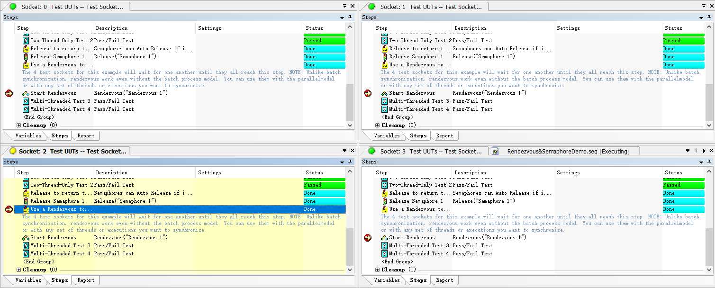The image size is (715, 288).
Task: Click Start Rendezvous step icon in Socket 2
Action: (26, 238)
